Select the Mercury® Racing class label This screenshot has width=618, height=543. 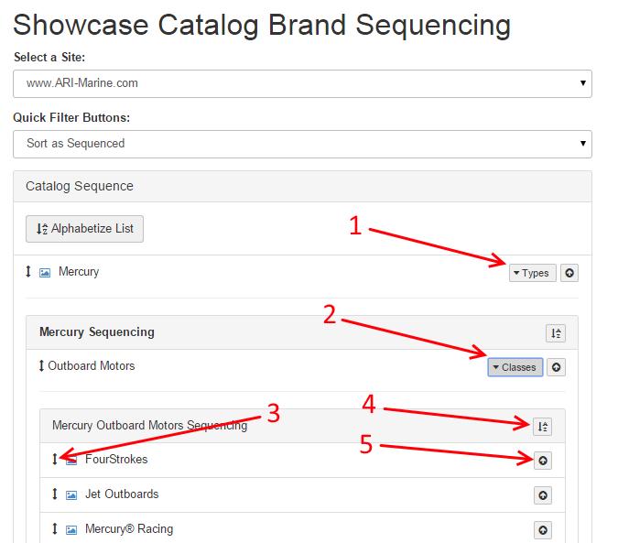tap(129, 529)
